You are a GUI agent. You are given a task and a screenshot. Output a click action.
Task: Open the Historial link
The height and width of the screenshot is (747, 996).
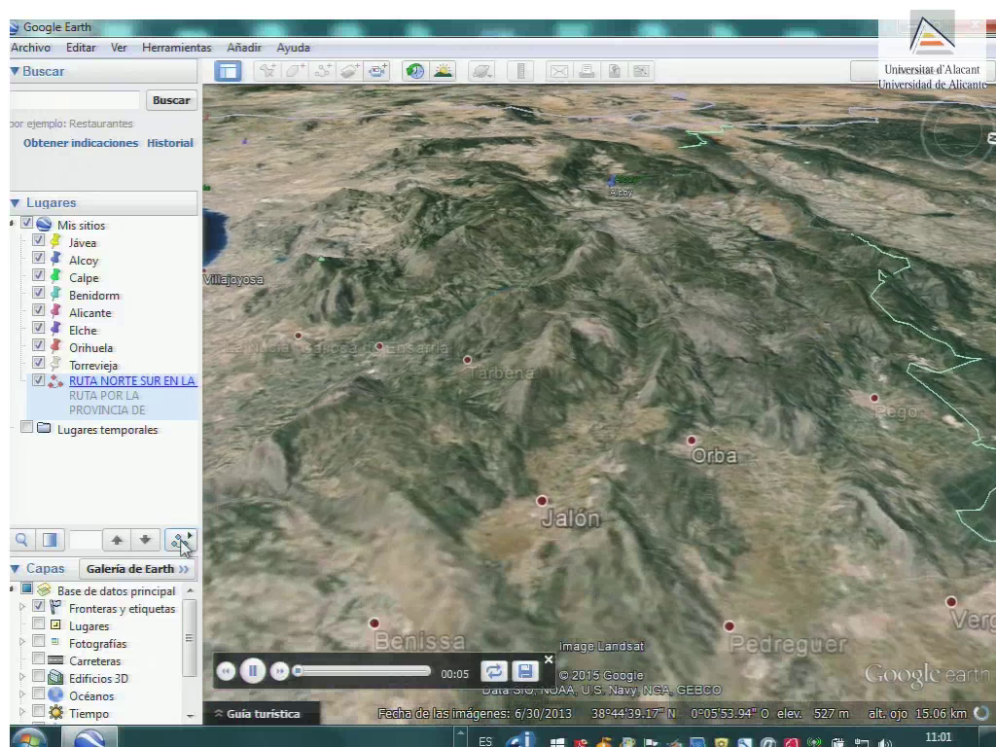pos(169,143)
